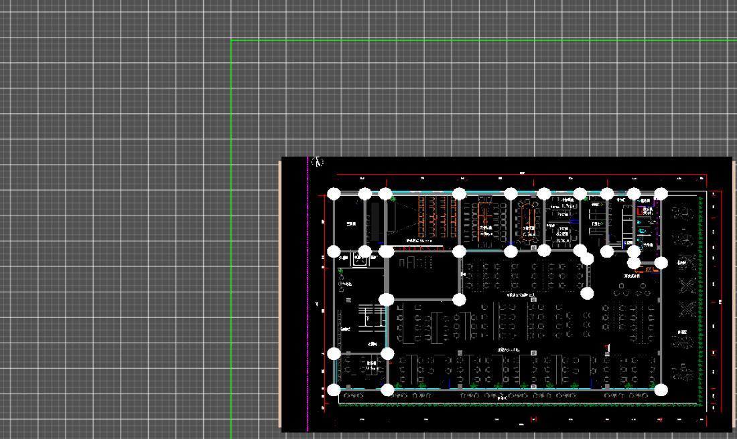The height and width of the screenshot is (439, 737).
Task: Click top-left corner of green boundary rectangle
Action: (232, 40)
